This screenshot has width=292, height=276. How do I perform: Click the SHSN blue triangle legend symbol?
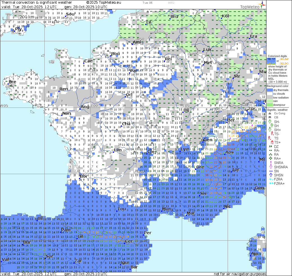point(270,175)
